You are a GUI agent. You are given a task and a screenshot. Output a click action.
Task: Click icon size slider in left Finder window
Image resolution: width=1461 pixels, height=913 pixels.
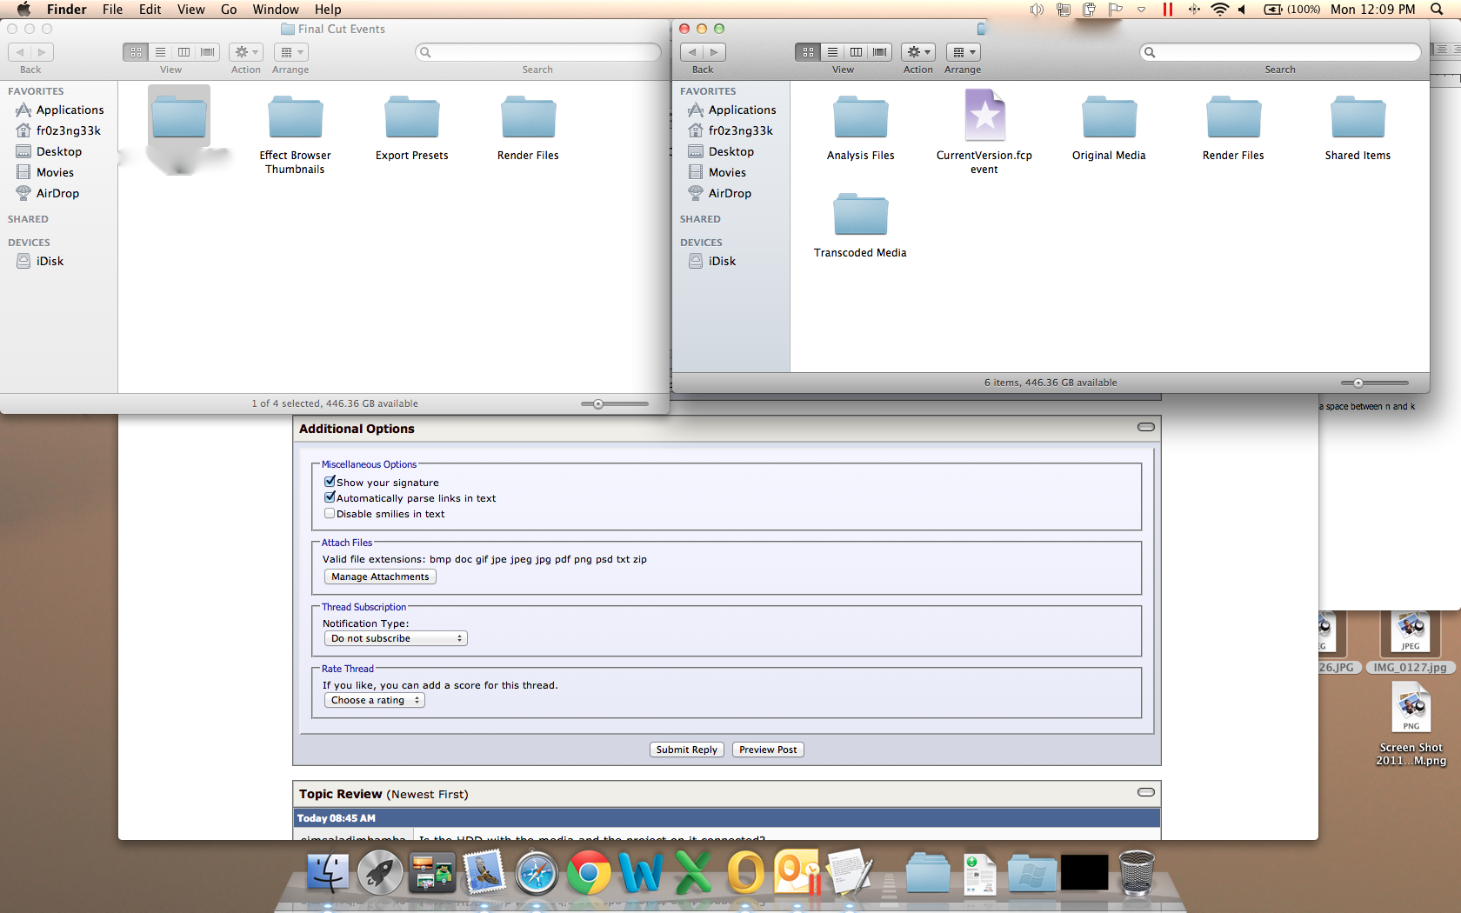pyautogui.click(x=615, y=403)
